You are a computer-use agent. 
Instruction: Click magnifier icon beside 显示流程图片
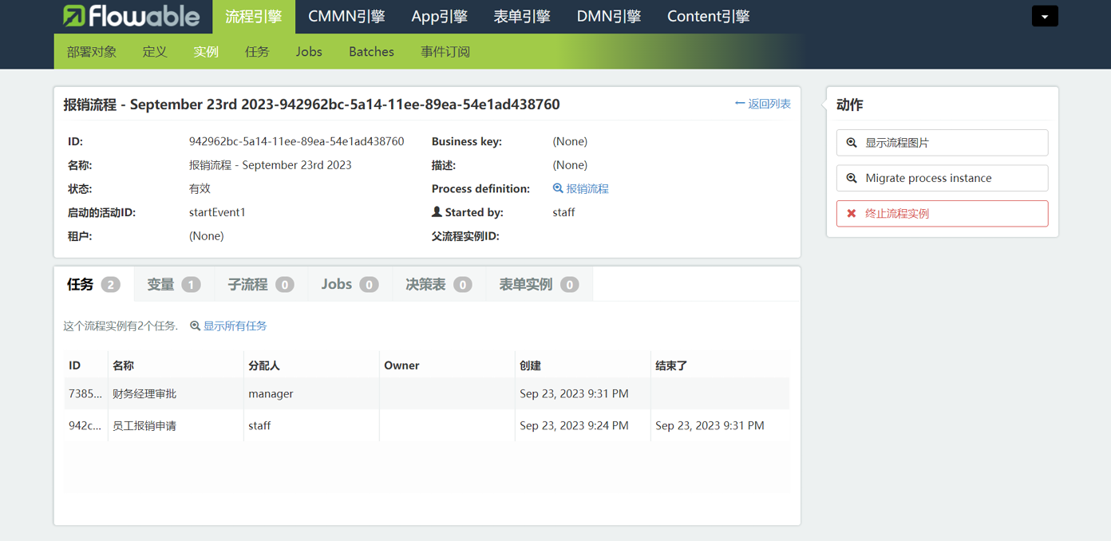pos(852,143)
